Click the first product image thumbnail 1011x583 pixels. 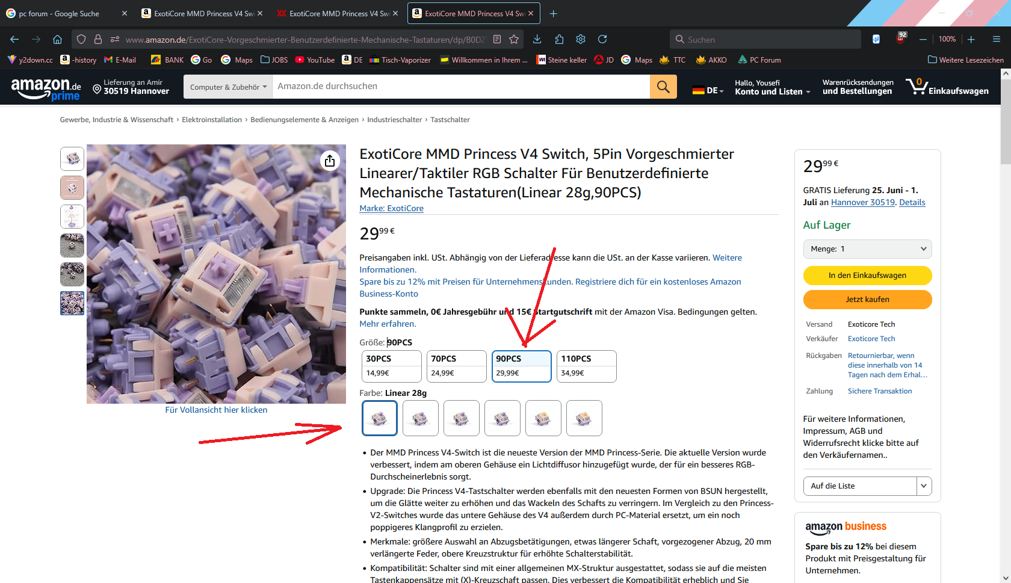click(x=72, y=159)
